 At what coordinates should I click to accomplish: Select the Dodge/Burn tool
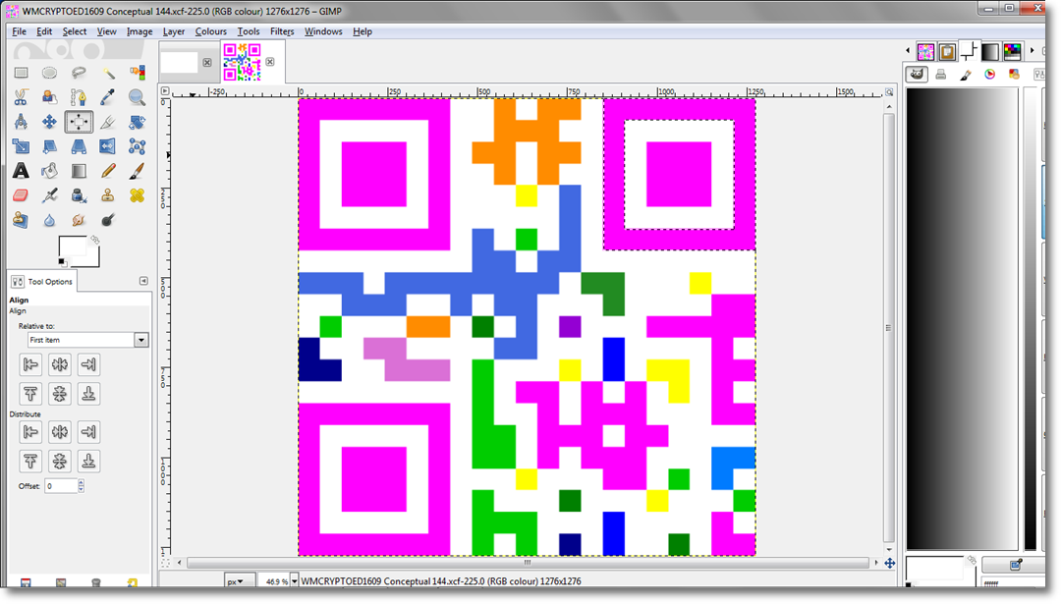coord(108,220)
